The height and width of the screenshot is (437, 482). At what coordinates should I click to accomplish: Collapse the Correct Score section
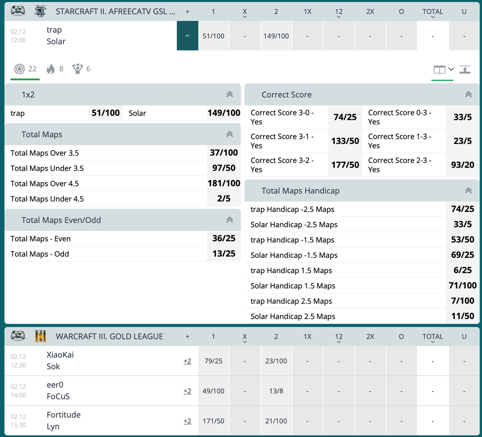469,94
